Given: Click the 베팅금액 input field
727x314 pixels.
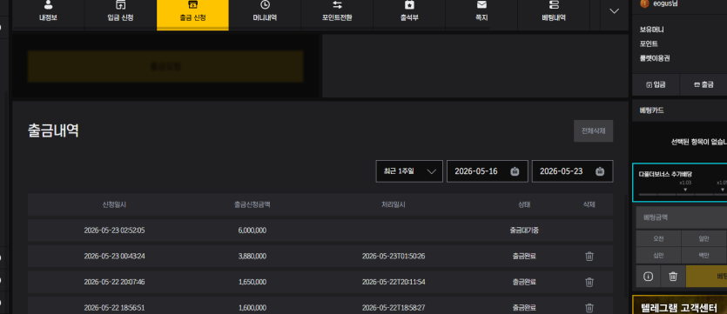Looking at the screenshot, I should pyautogui.click(x=681, y=217).
